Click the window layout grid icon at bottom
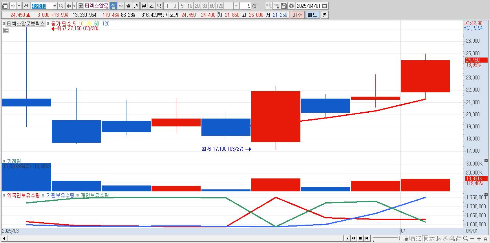Image resolution: width=490 pixels, height=243 pixels. click(x=405, y=238)
